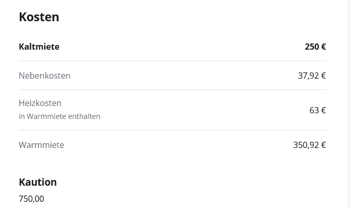Click the divider line above the Warmmiete row
351x209 pixels.
tap(172, 130)
